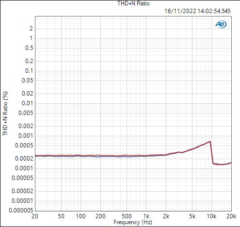Click the 200 tick label on frequency axis

coord(100,216)
